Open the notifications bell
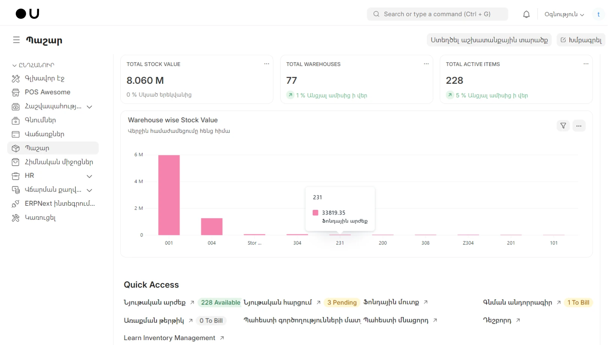 point(526,14)
